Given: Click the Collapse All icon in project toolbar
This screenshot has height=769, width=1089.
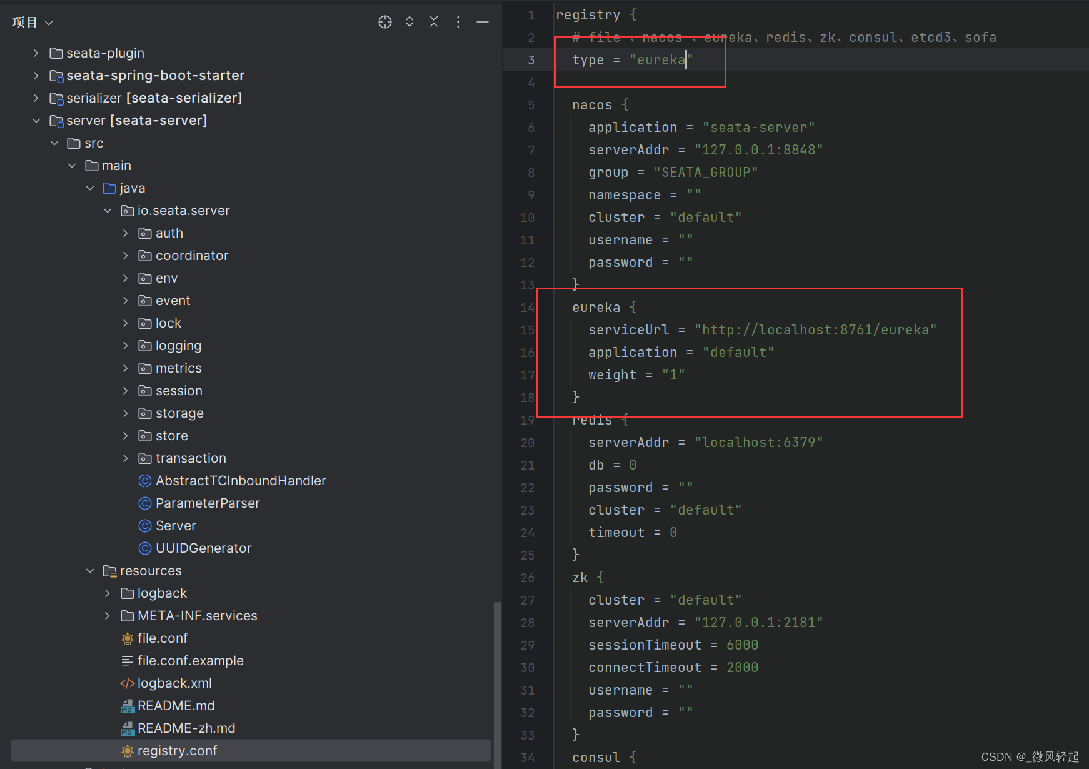Looking at the screenshot, I should (434, 22).
